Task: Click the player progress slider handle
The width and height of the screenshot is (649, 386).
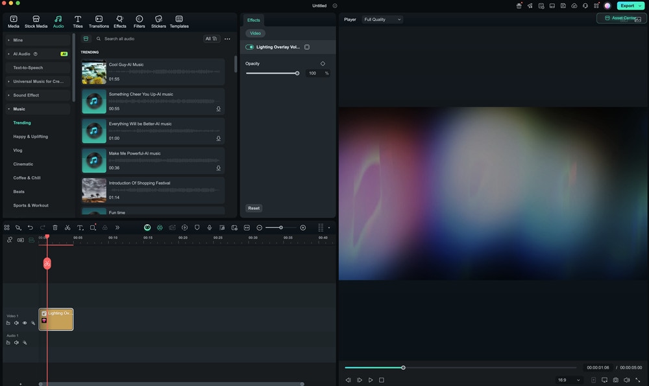Action: pos(403,367)
